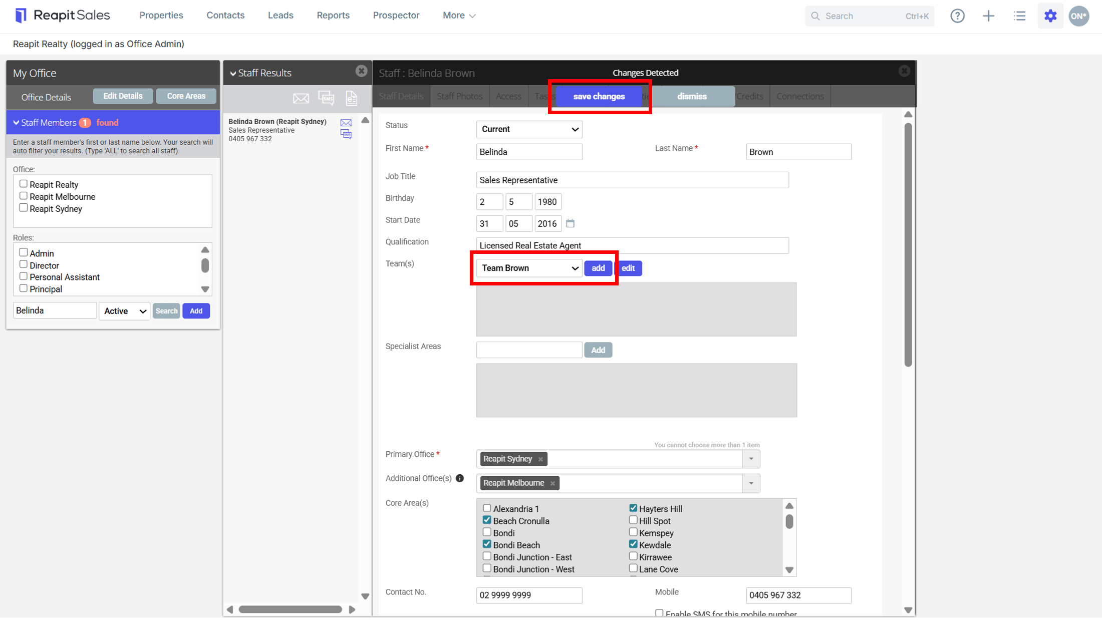The width and height of the screenshot is (1102, 620).
Task: Click the document icon in Staff Results toolbar
Action: (x=352, y=98)
